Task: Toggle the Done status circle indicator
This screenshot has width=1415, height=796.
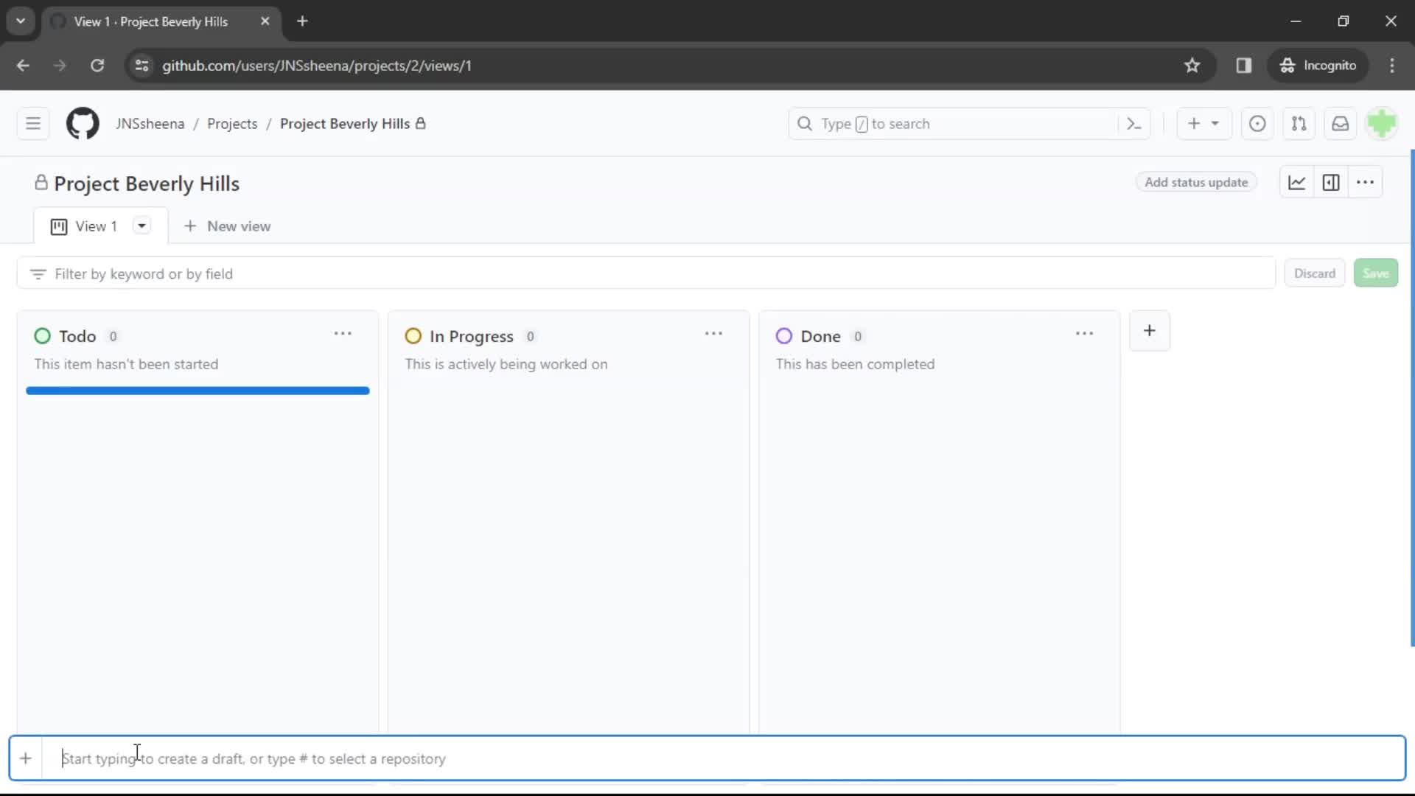Action: pos(784,335)
